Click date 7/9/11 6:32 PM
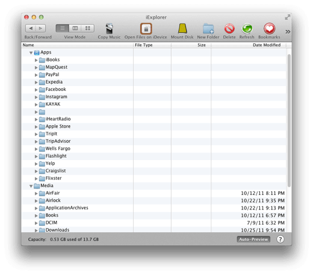This screenshot has width=313, height=275. point(265,223)
